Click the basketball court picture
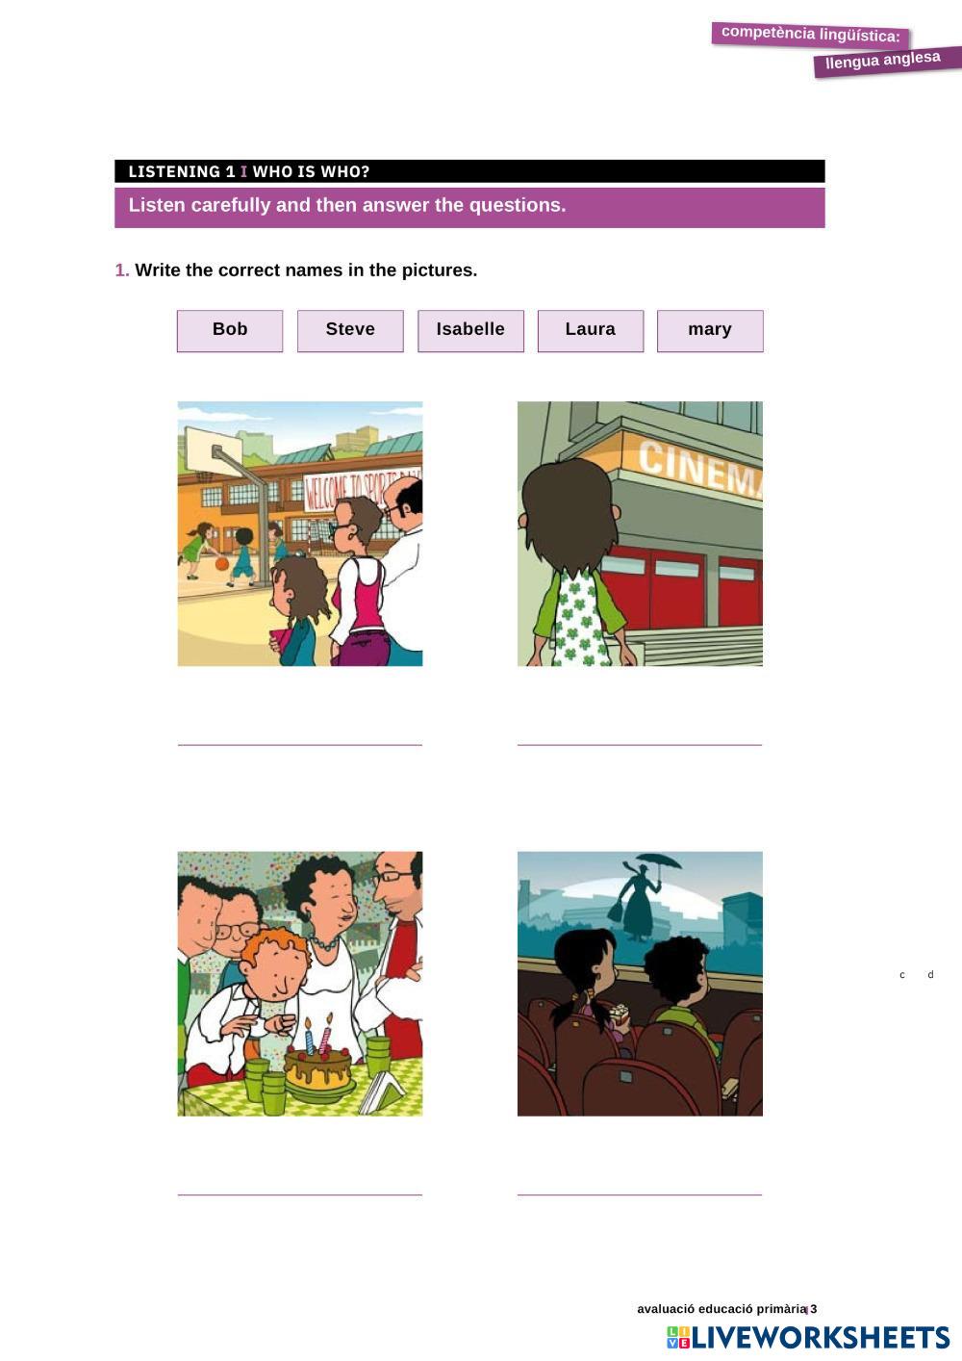Viewport: 962px width, 1361px height. click(300, 533)
